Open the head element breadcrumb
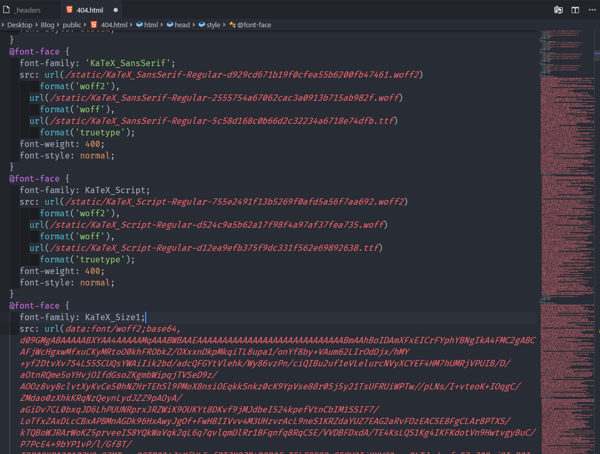Screen dimensions: 600x454 pos(182,25)
